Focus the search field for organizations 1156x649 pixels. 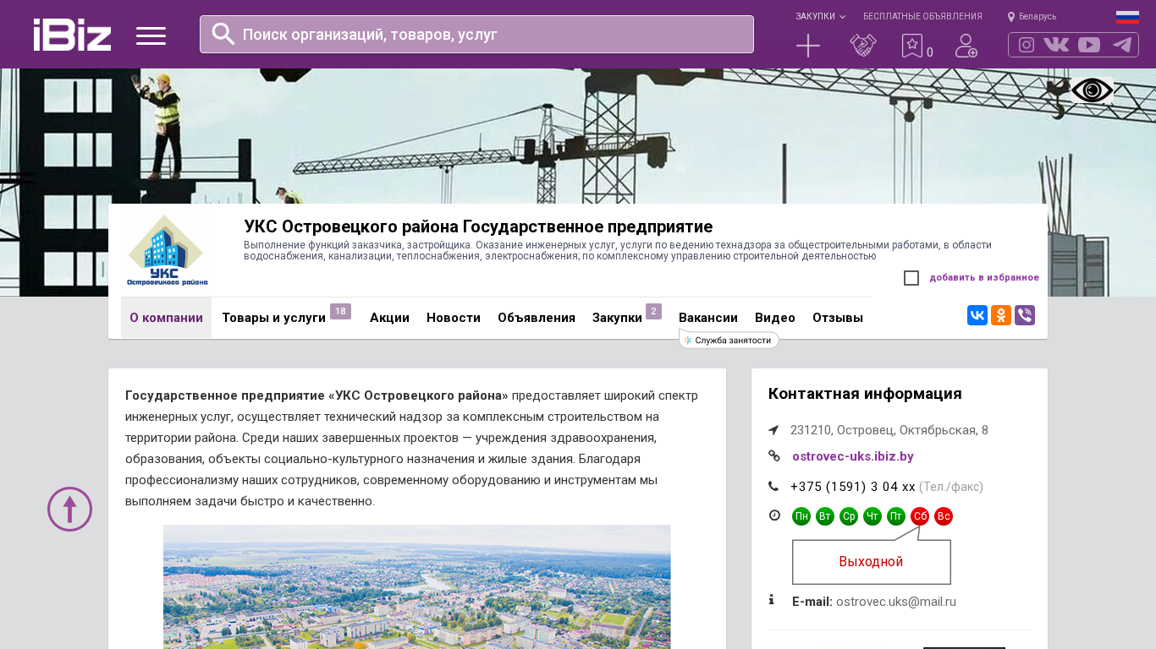tap(476, 34)
